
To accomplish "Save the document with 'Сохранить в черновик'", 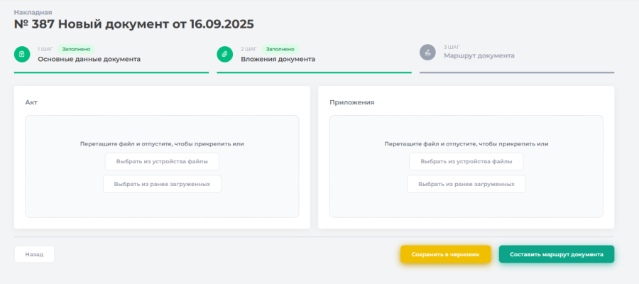I will 445,254.
